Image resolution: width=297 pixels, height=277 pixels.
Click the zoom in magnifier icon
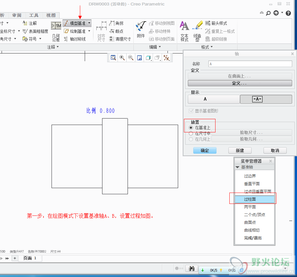[x=122, y=58]
